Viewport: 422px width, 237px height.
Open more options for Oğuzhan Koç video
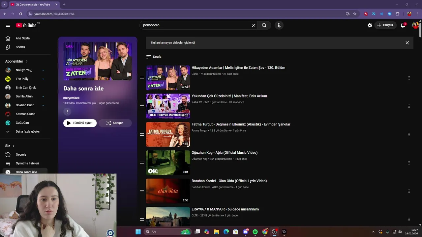pyautogui.click(x=409, y=163)
